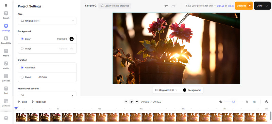Click the timeline ruler at 15s
Image resolution: width=272 pixels, height=124 pixels.
[x=141, y=109]
